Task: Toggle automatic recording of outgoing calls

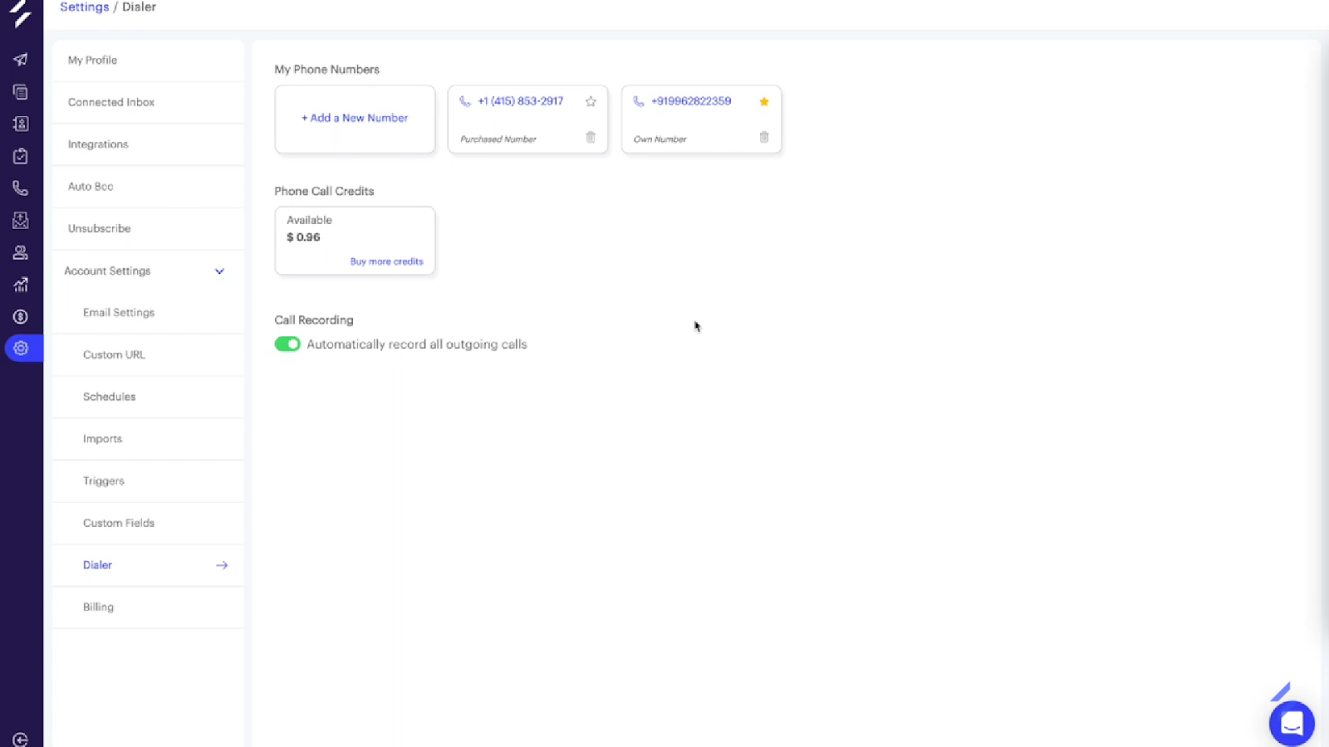Action: tap(287, 344)
